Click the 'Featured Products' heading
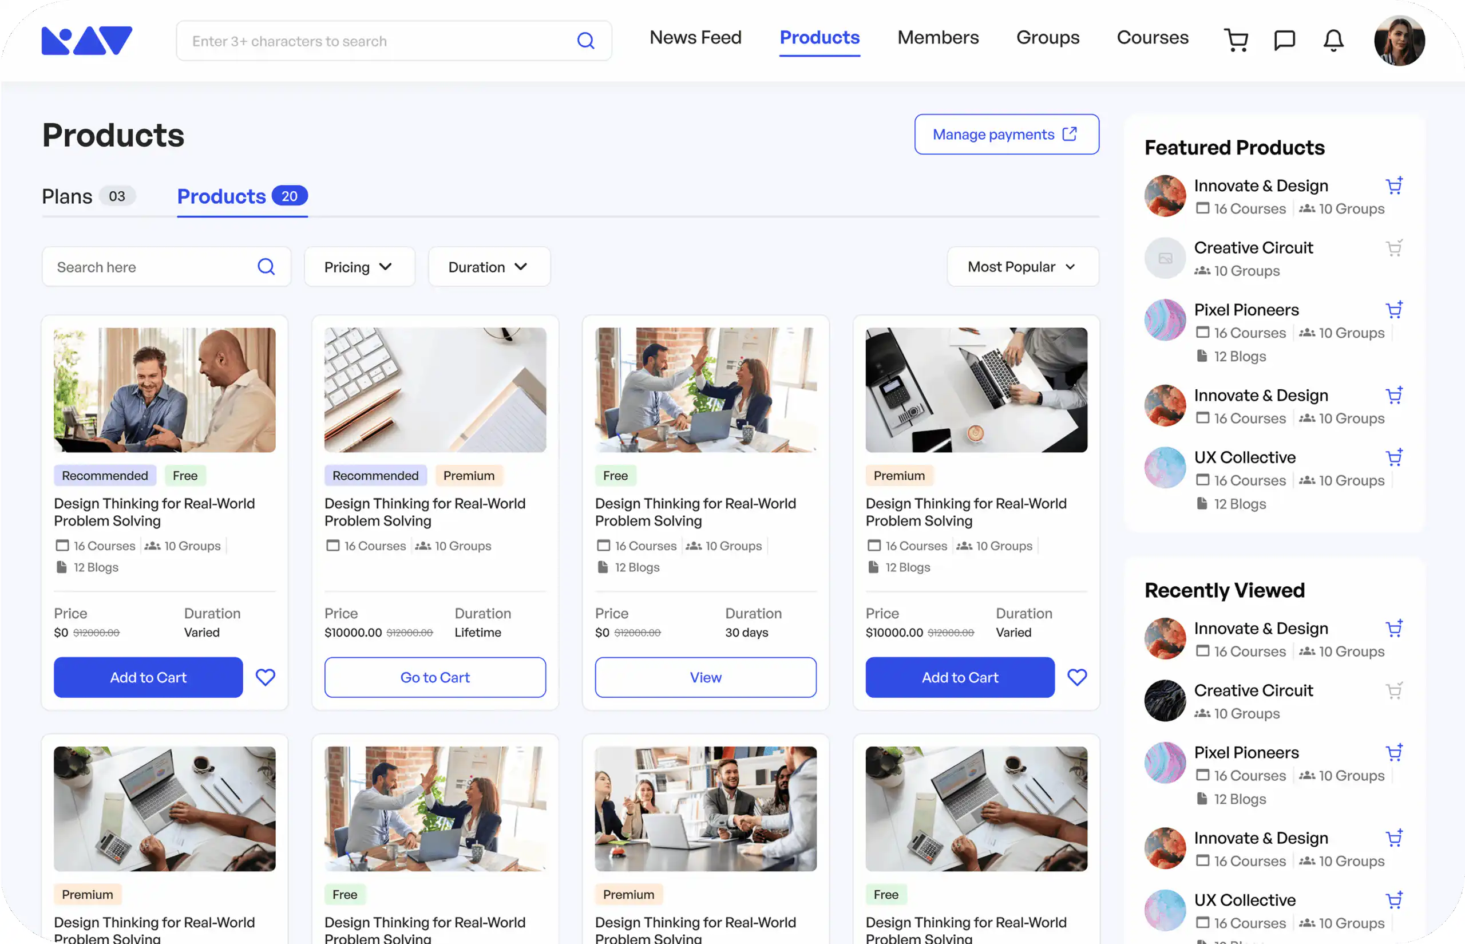Viewport: 1465px width, 944px height. 1234,148
